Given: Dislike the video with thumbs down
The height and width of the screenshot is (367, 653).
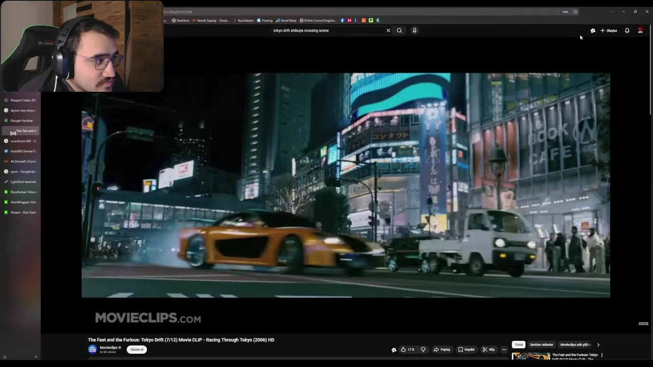Looking at the screenshot, I should pyautogui.click(x=423, y=350).
